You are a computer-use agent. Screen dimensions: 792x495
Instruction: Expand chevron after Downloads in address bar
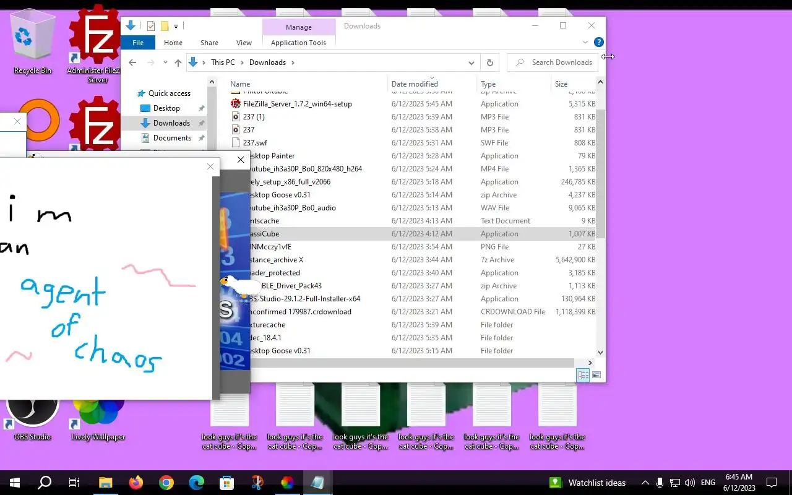[x=293, y=62]
